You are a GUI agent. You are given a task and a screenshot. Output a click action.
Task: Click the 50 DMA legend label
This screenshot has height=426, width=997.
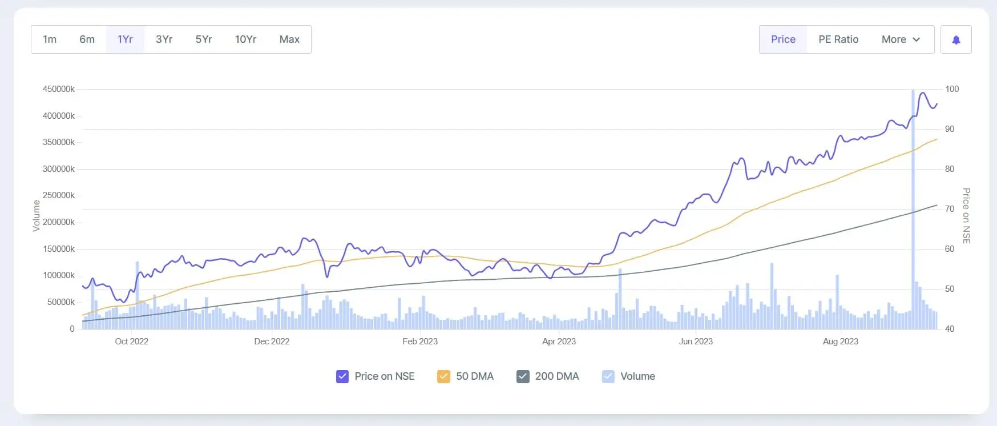coord(474,376)
